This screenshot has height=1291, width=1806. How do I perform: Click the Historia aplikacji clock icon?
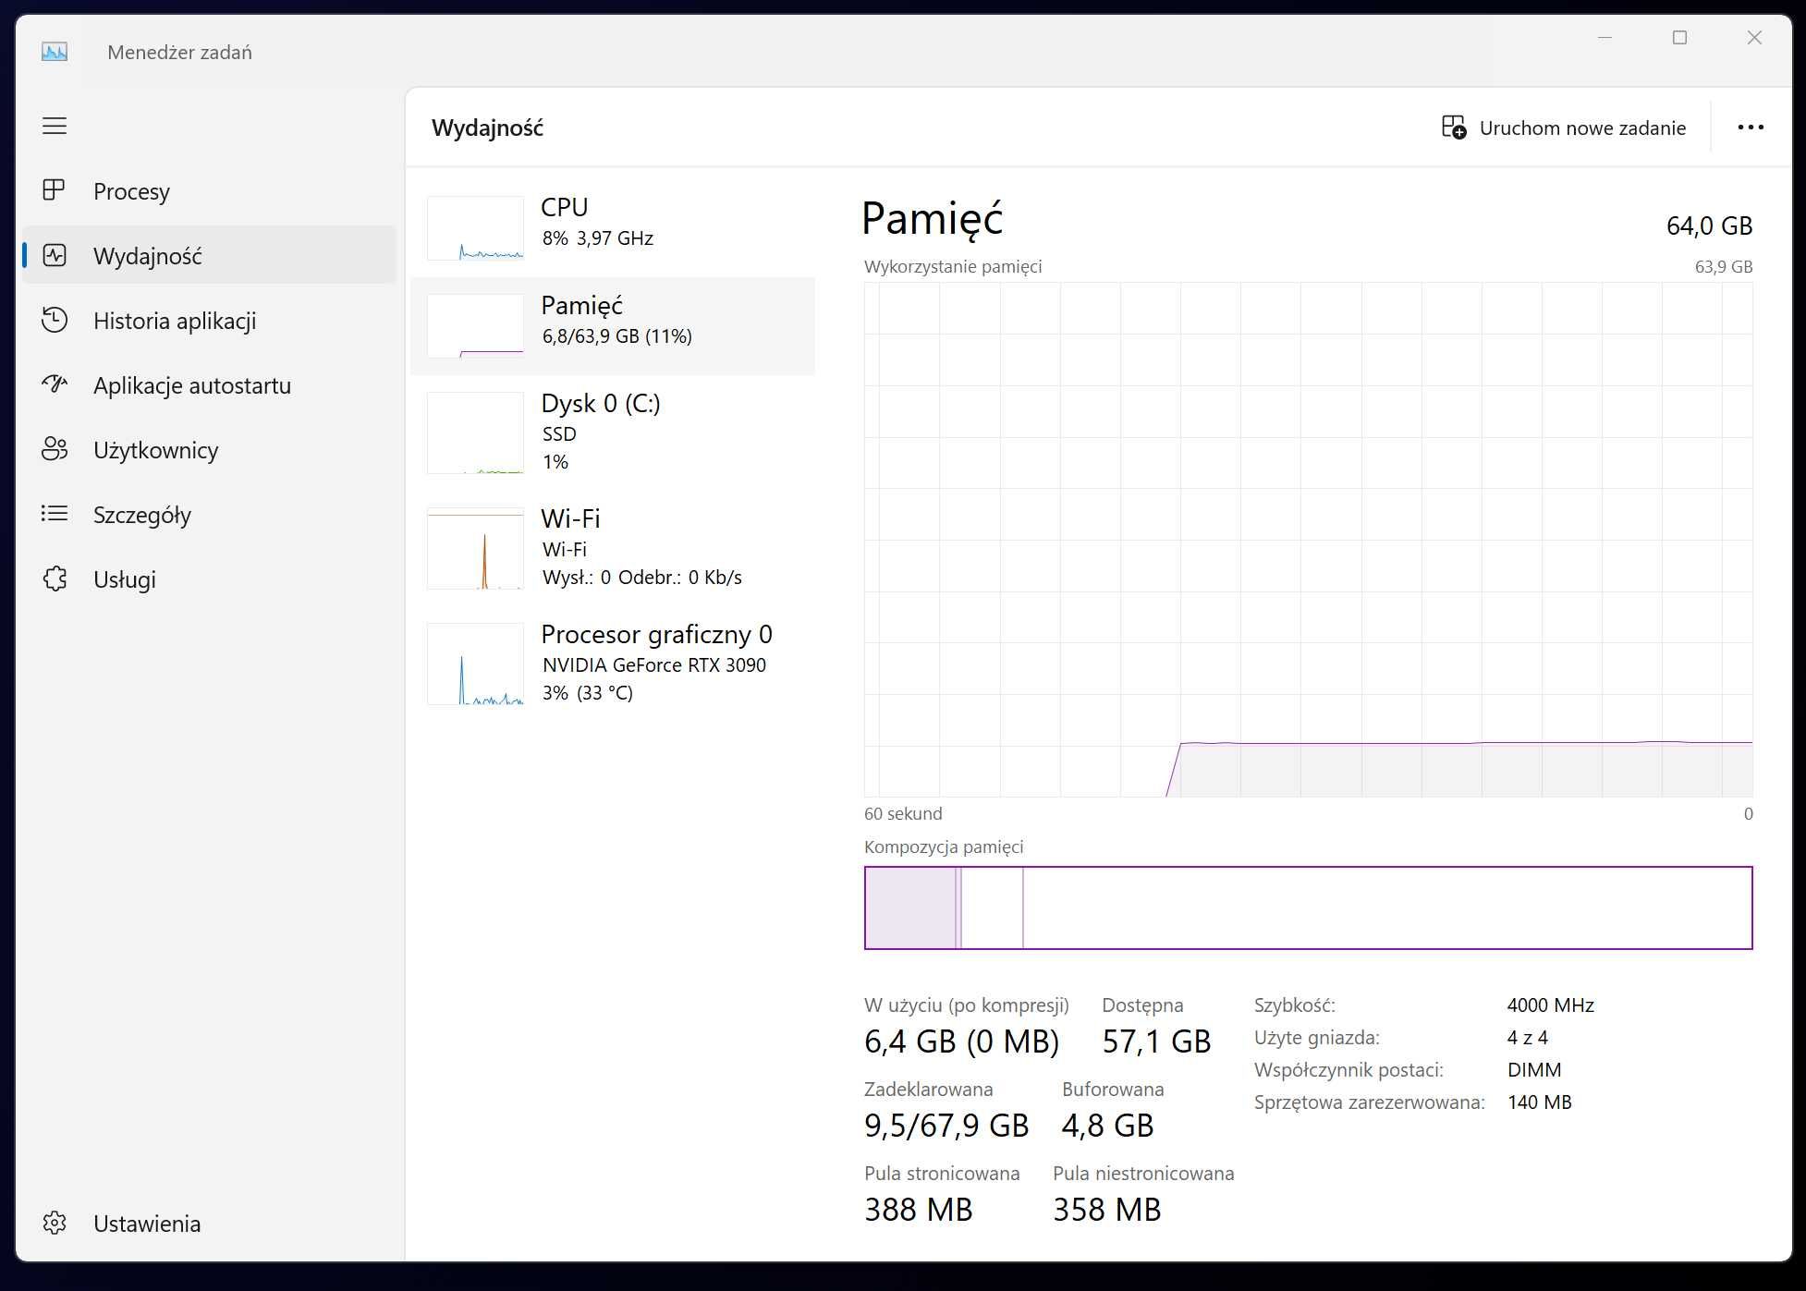(55, 320)
